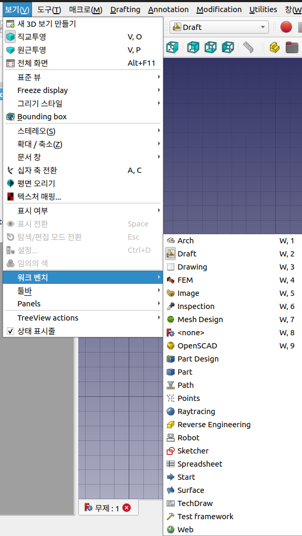Choose Points workbench
This screenshot has height=536, width=302.
click(x=232, y=398)
